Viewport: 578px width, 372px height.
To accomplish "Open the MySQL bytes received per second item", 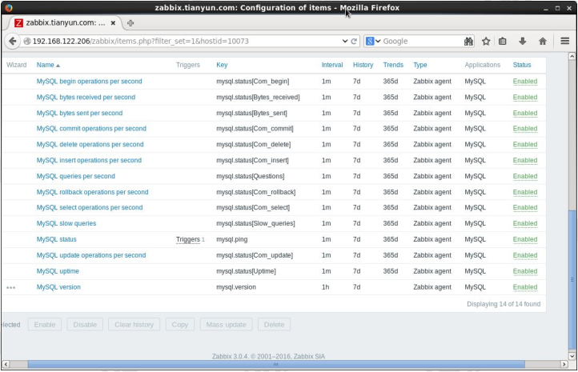I will click(x=86, y=98).
